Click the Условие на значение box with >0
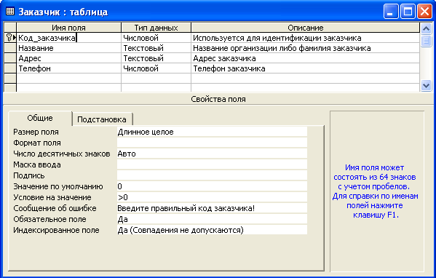 click(x=212, y=197)
